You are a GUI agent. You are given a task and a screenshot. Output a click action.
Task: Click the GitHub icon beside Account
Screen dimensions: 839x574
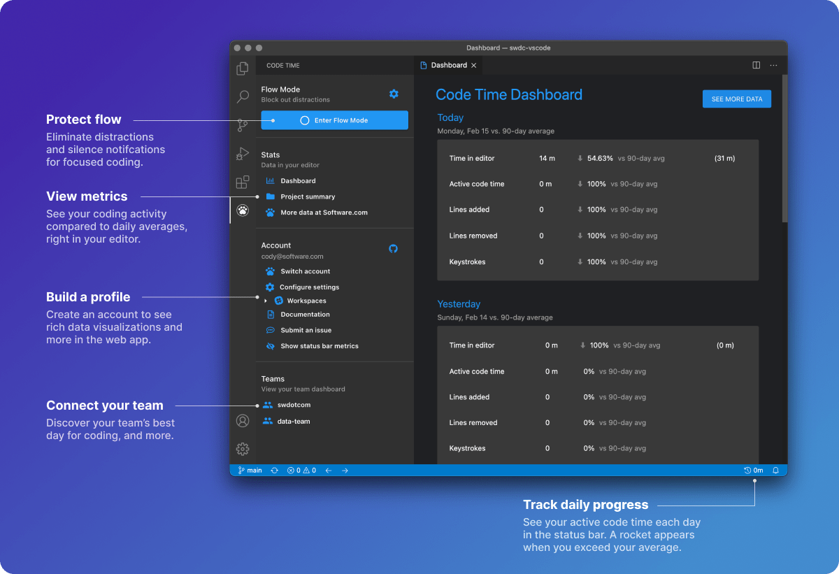393,248
